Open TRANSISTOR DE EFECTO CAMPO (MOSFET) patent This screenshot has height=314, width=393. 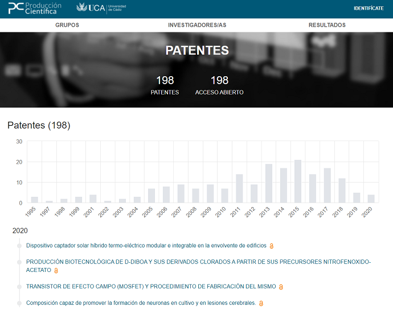[x=151, y=287]
